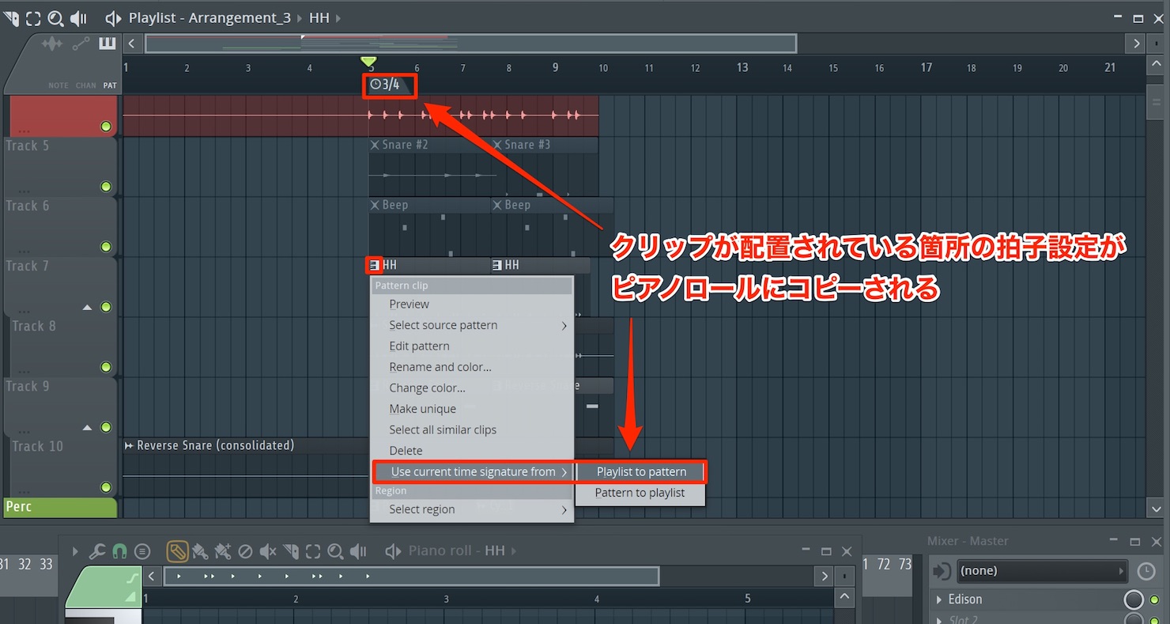
Task: Click the Playlist playback tool icon
Action: point(77,17)
